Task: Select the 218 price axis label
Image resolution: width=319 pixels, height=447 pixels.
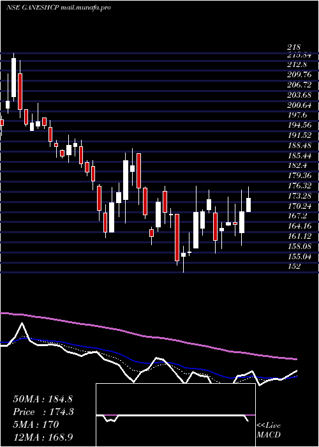Action: click(x=294, y=47)
